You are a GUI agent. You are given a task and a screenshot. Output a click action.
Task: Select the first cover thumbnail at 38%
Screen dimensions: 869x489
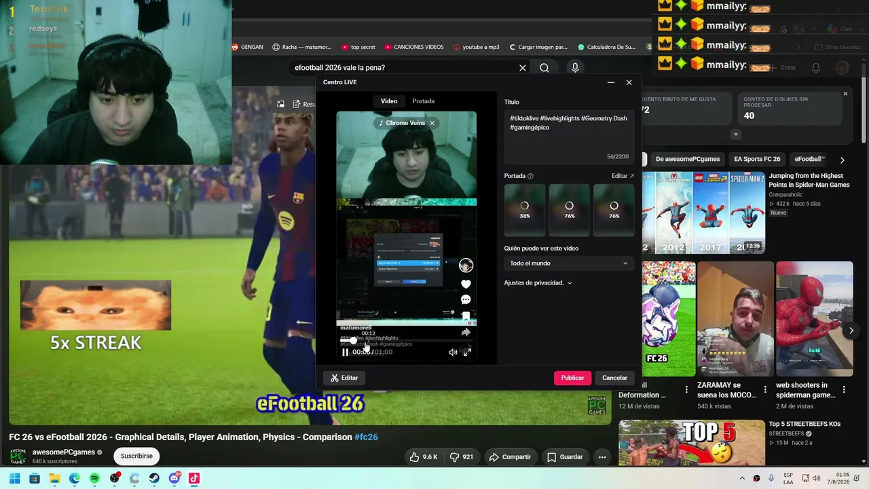coord(524,210)
